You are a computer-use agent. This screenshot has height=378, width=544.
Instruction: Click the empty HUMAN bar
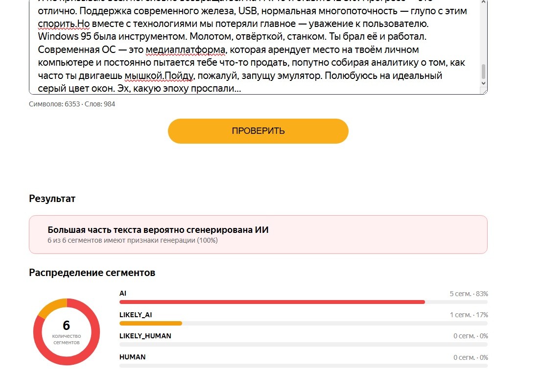click(x=303, y=365)
